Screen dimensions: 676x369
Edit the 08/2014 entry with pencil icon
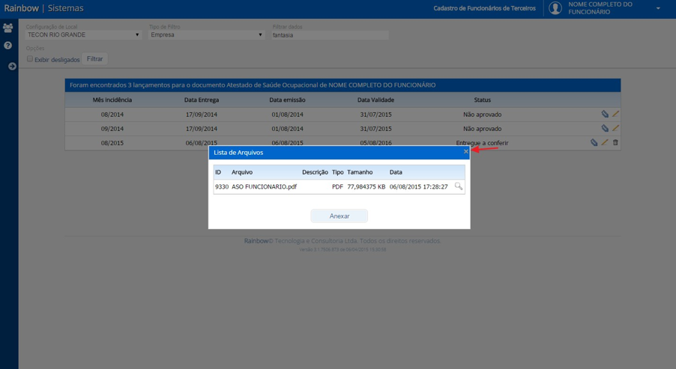coord(615,114)
